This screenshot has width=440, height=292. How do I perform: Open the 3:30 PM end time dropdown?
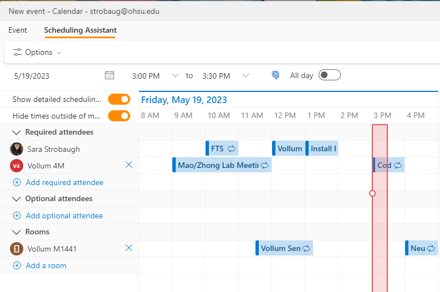(245, 75)
